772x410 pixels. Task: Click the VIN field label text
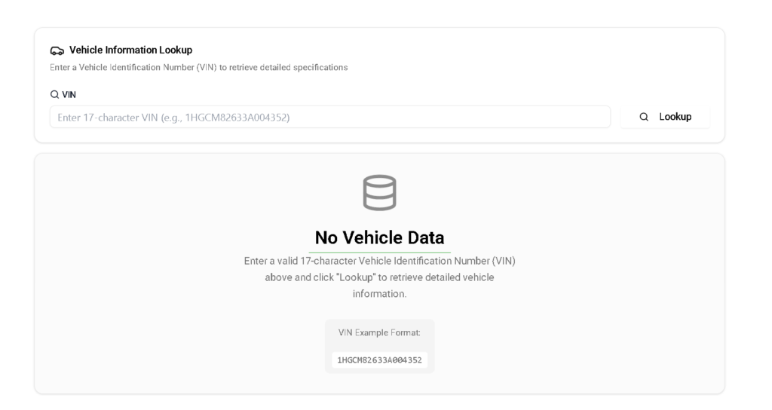(x=69, y=95)
